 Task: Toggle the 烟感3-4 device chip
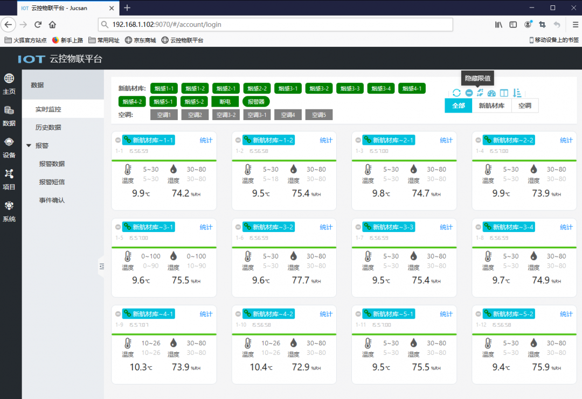point(381,88)
